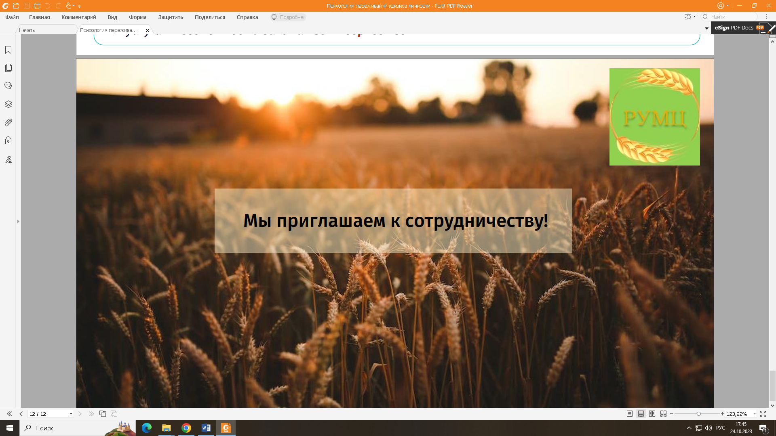The image size is (776, 436).
Task: Open the Справка ribbon tab
Action: [x=247, y=17]
